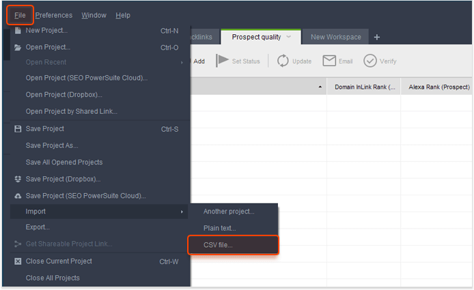Click the Set Status flag icon
Viewport: 474px width, 290px height.
[222, 61]
